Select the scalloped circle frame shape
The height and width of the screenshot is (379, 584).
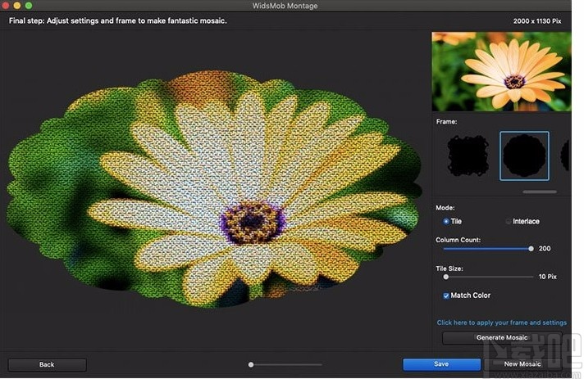(x=524, y=156)
